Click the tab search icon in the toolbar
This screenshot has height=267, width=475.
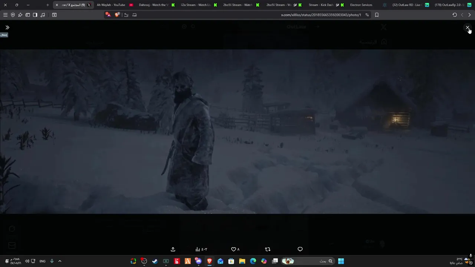coord(54,15)
